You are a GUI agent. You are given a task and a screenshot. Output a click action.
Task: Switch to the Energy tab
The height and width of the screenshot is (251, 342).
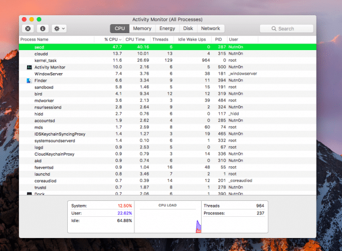[x=167, y=28]
